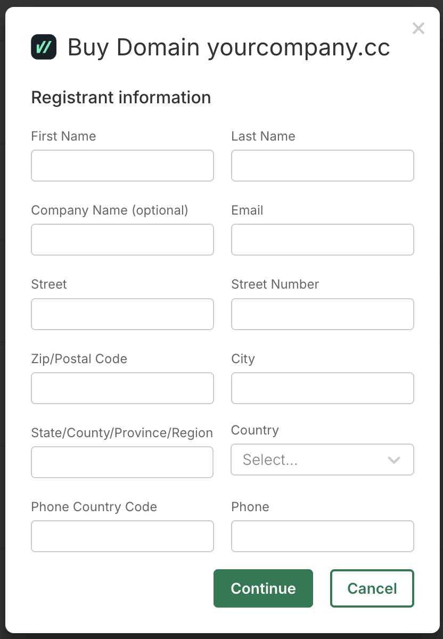Activate the Phone number field

click(x=322, y=536)
